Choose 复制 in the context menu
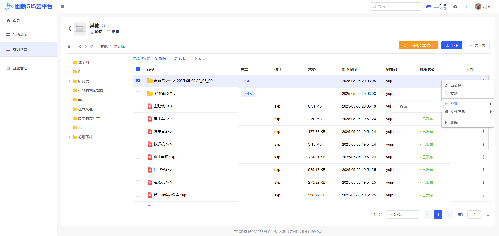This screenshot has height=236, width=499. click(x=468, y=93)
